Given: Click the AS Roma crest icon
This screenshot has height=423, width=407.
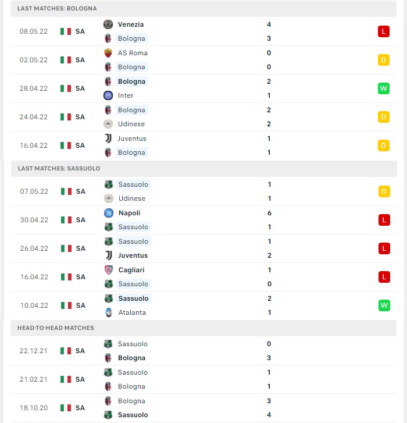Looking at the screenshot, I should (108, 53).
